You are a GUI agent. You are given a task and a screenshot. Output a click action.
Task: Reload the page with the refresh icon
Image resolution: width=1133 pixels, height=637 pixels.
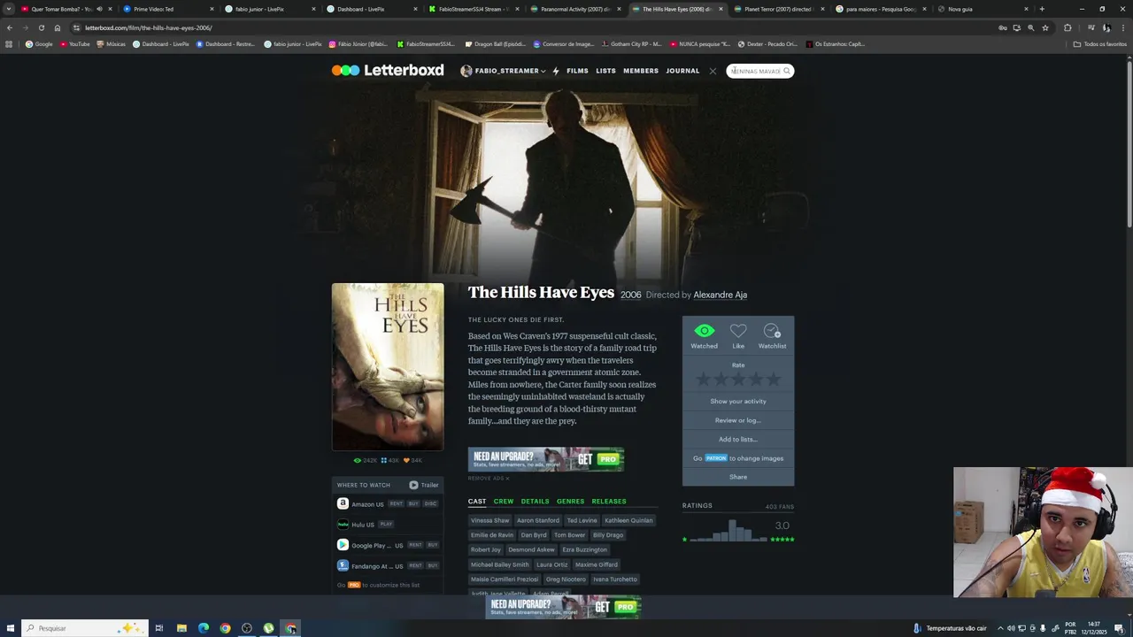[x=41, y=27]
